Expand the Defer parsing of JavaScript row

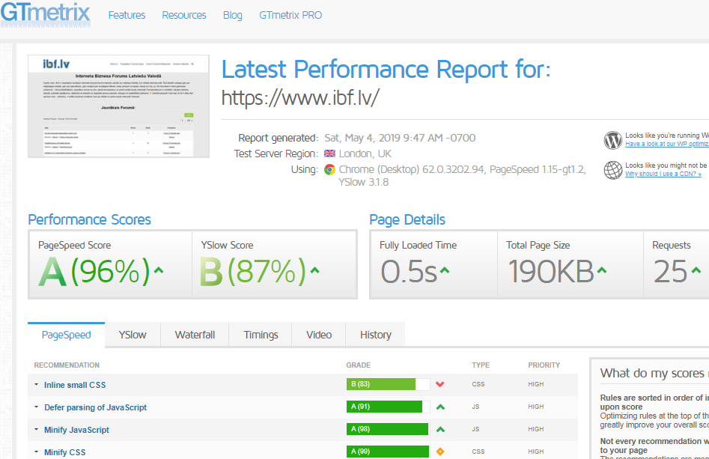pyautogui.click(x=95, y=407)
